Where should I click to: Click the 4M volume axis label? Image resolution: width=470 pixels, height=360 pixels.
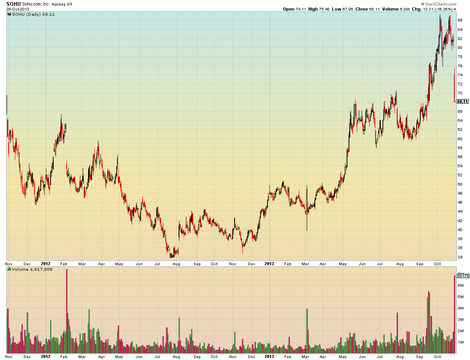pyautogui.click(x=460, y=308)
